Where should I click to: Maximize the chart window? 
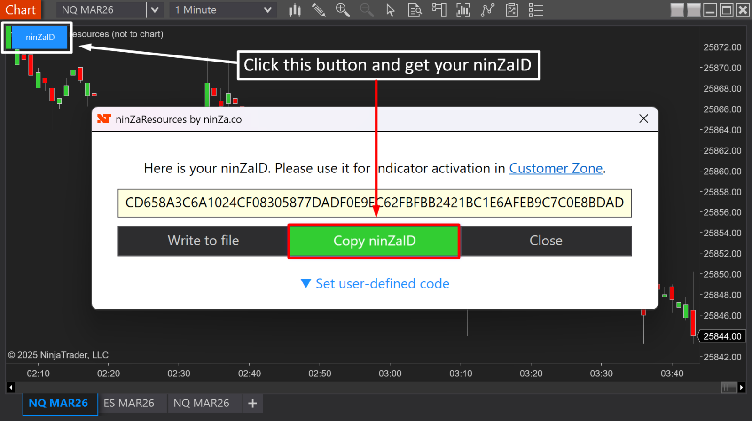click(x=727, y=10)
